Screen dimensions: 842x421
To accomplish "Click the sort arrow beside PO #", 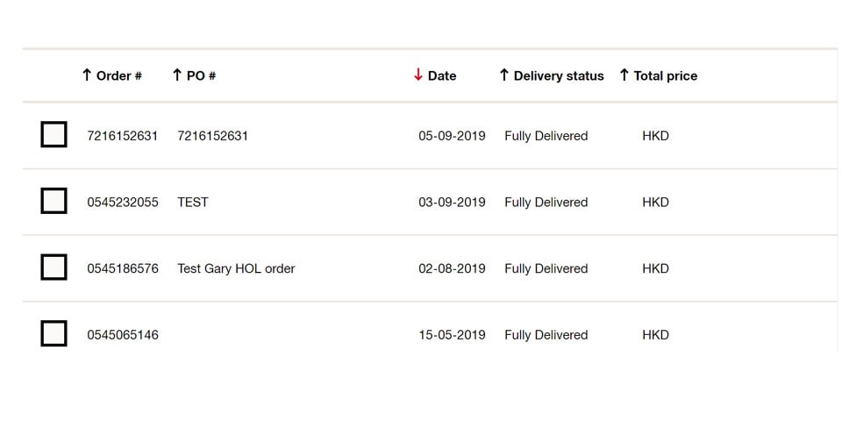I will 176,75.
